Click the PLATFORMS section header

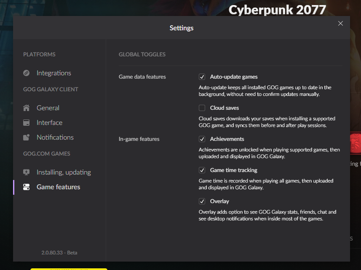[39, 54]
